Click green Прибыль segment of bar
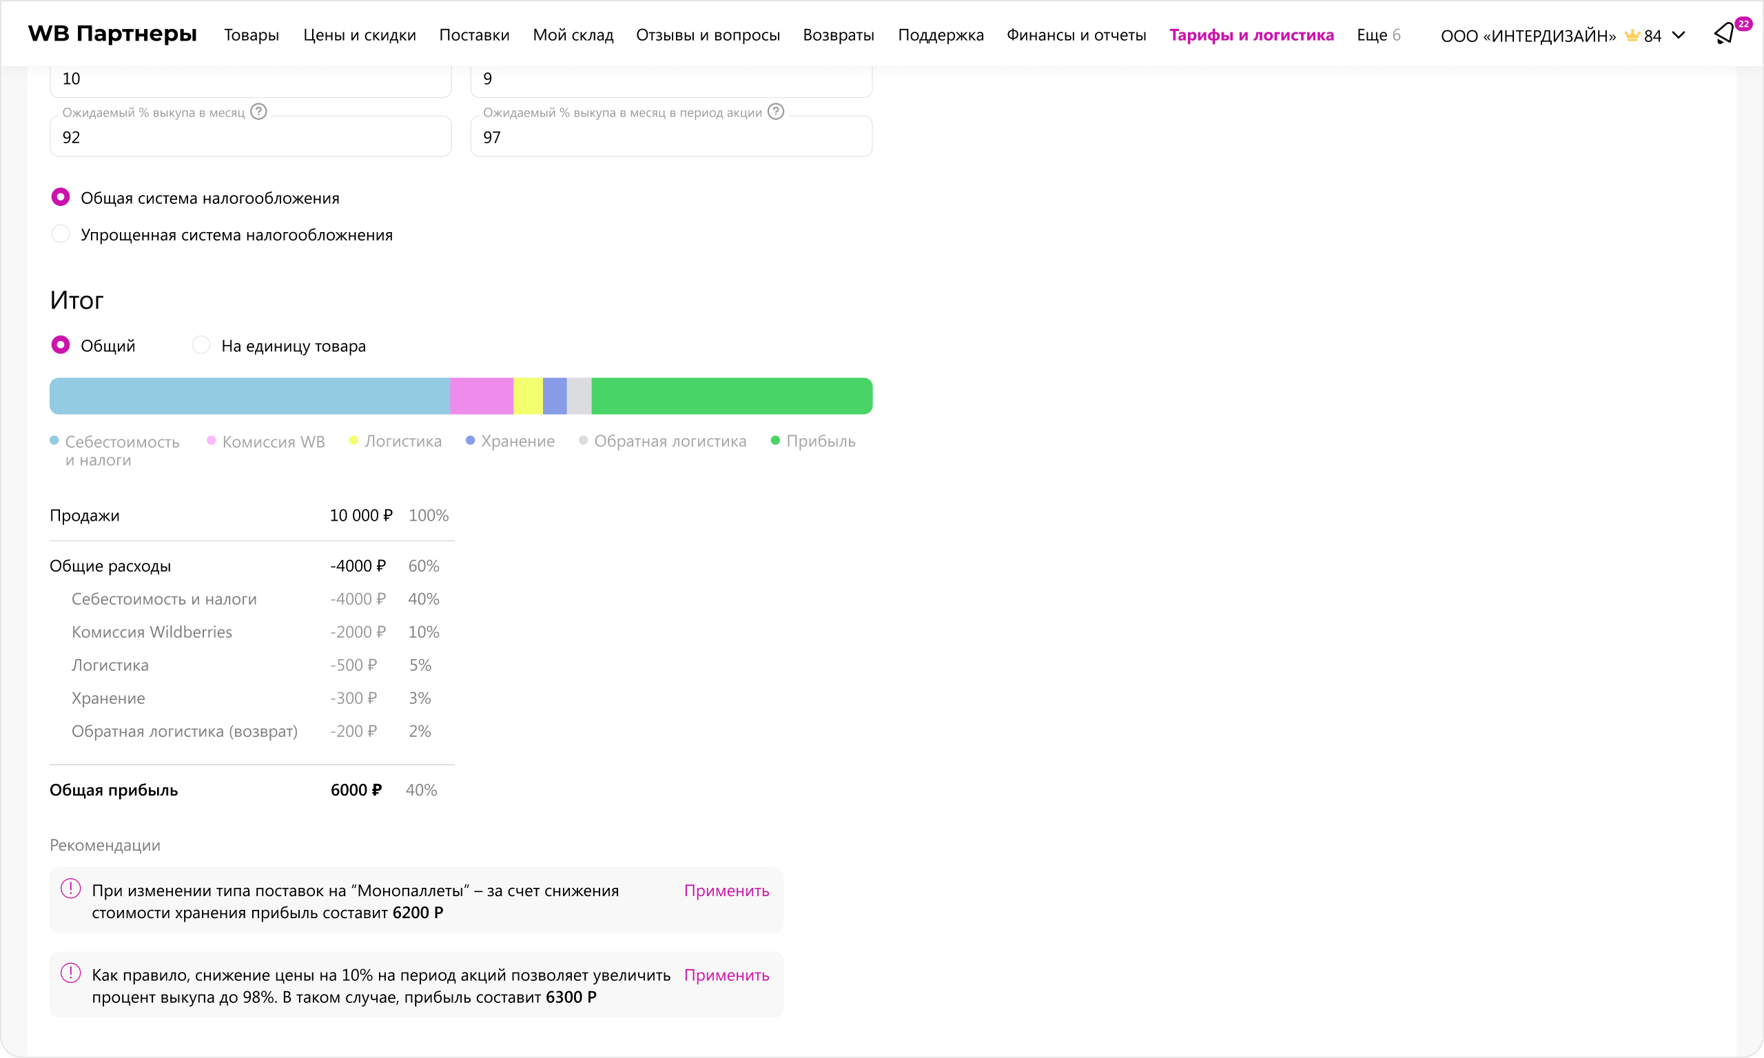This screenshot has width=1764, height=1058. (731, 396)
